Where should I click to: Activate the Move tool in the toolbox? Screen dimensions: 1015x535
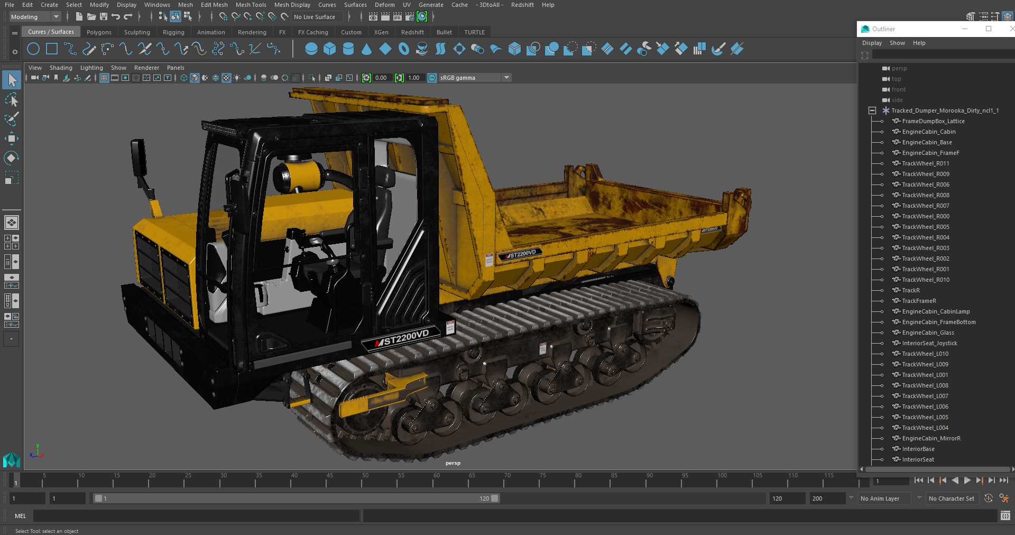[12, 139]
